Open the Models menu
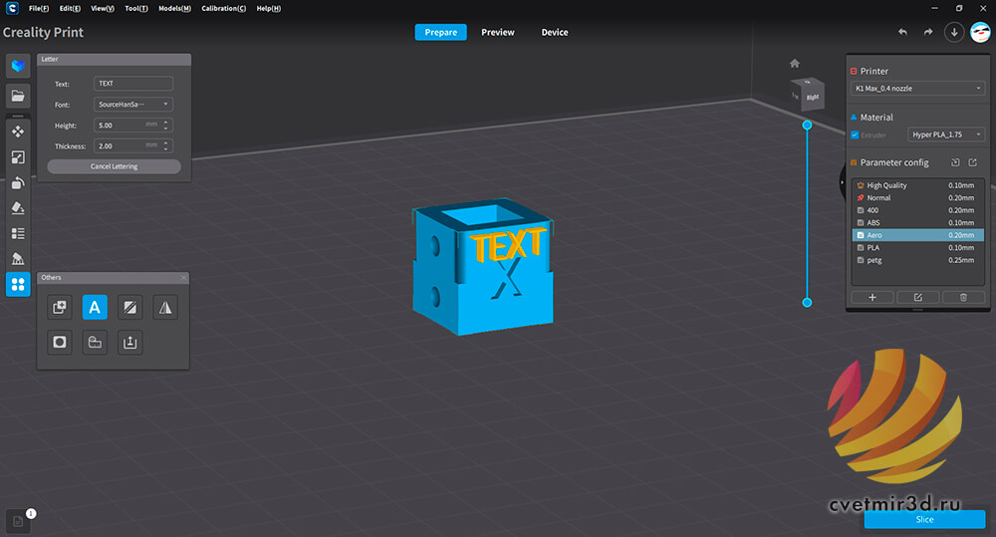This screenshot has width=996, height=537. pyautogui.click(x=174, y=8)
